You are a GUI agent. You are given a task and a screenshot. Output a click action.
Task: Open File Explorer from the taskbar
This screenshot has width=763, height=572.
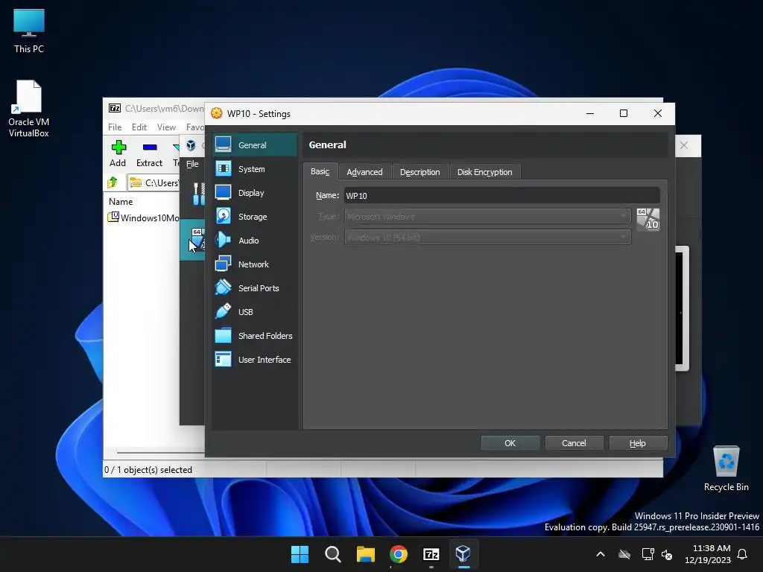[365, 554]
